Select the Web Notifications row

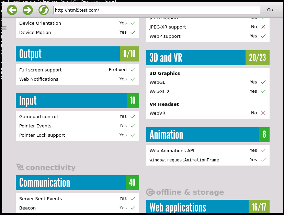tap(77, 79)
